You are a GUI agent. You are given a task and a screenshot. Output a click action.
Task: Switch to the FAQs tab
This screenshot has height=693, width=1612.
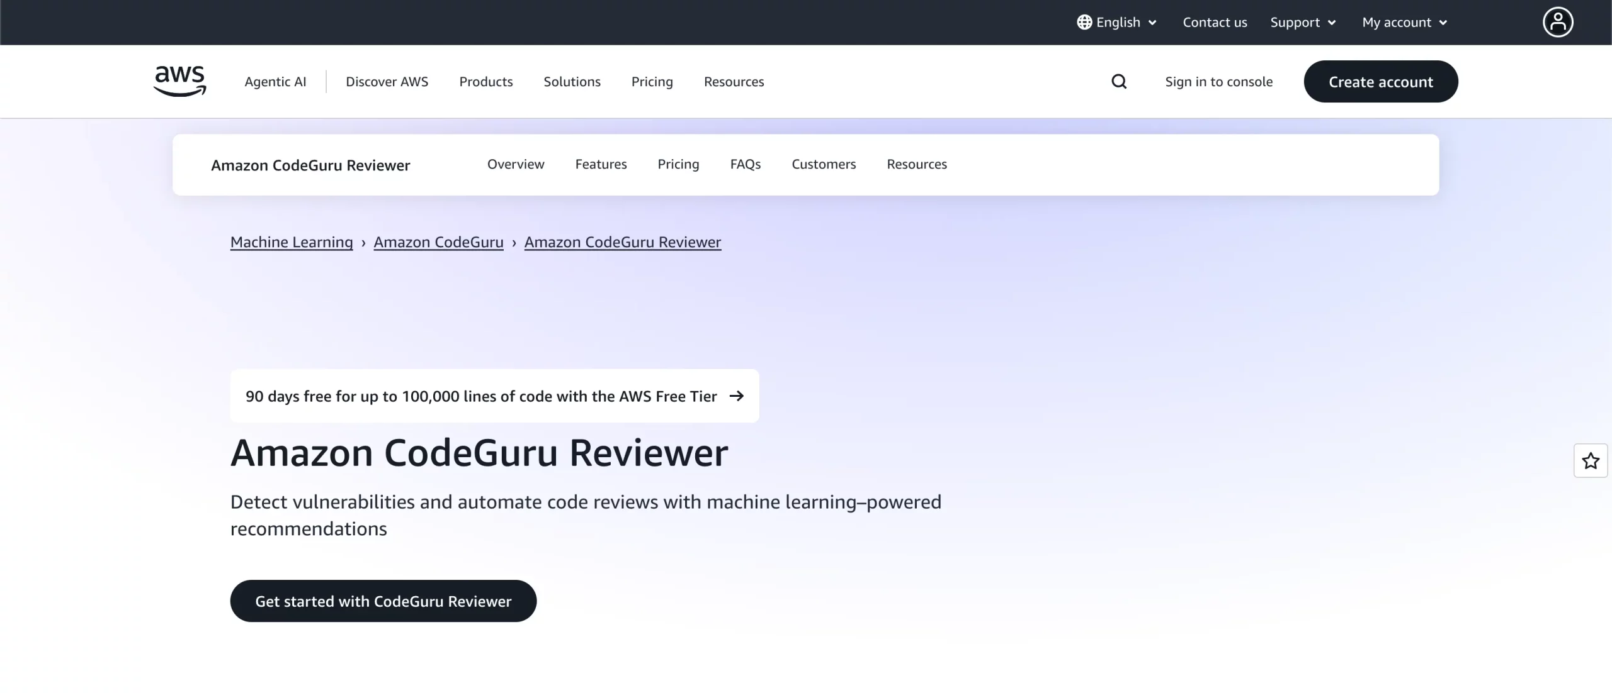coord(746,164)
